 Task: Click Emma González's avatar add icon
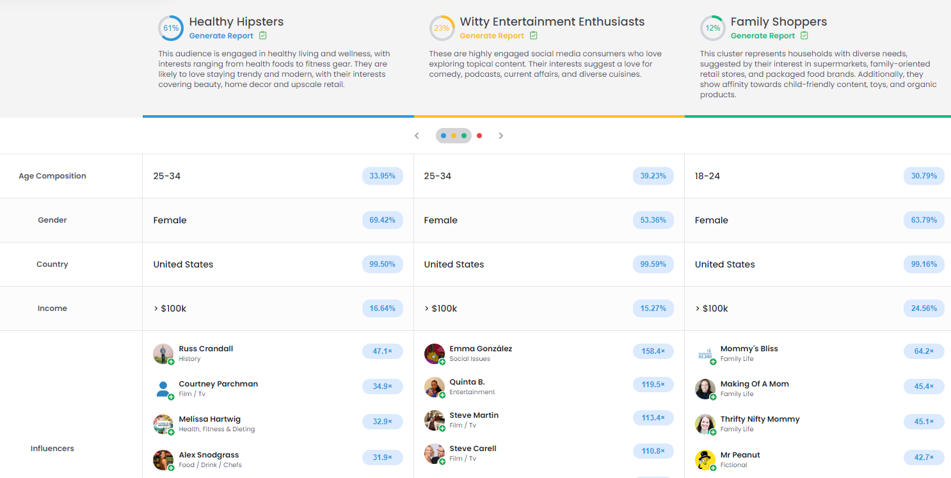(442, 362)
